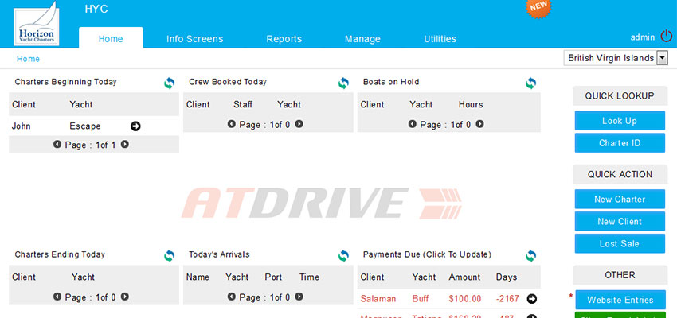
Task: Click the Port column header in Today's Arrivals
Action: tap(273, 277)
